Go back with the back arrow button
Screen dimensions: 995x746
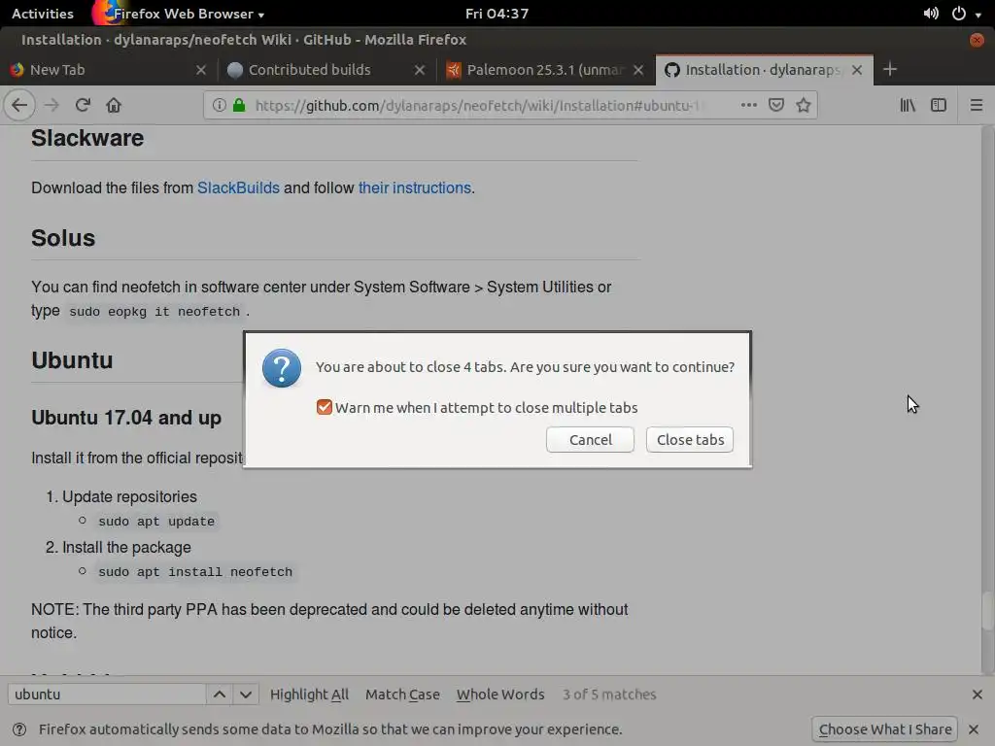pyautogui.click(x=19, y=105)
